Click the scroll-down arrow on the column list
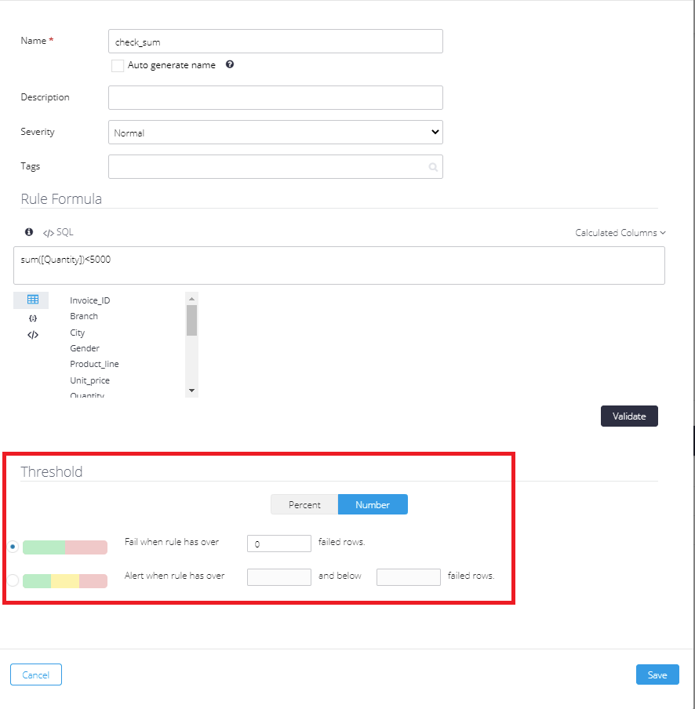The image size is (695, 709). pyautogui.click(x=191, y=390)
